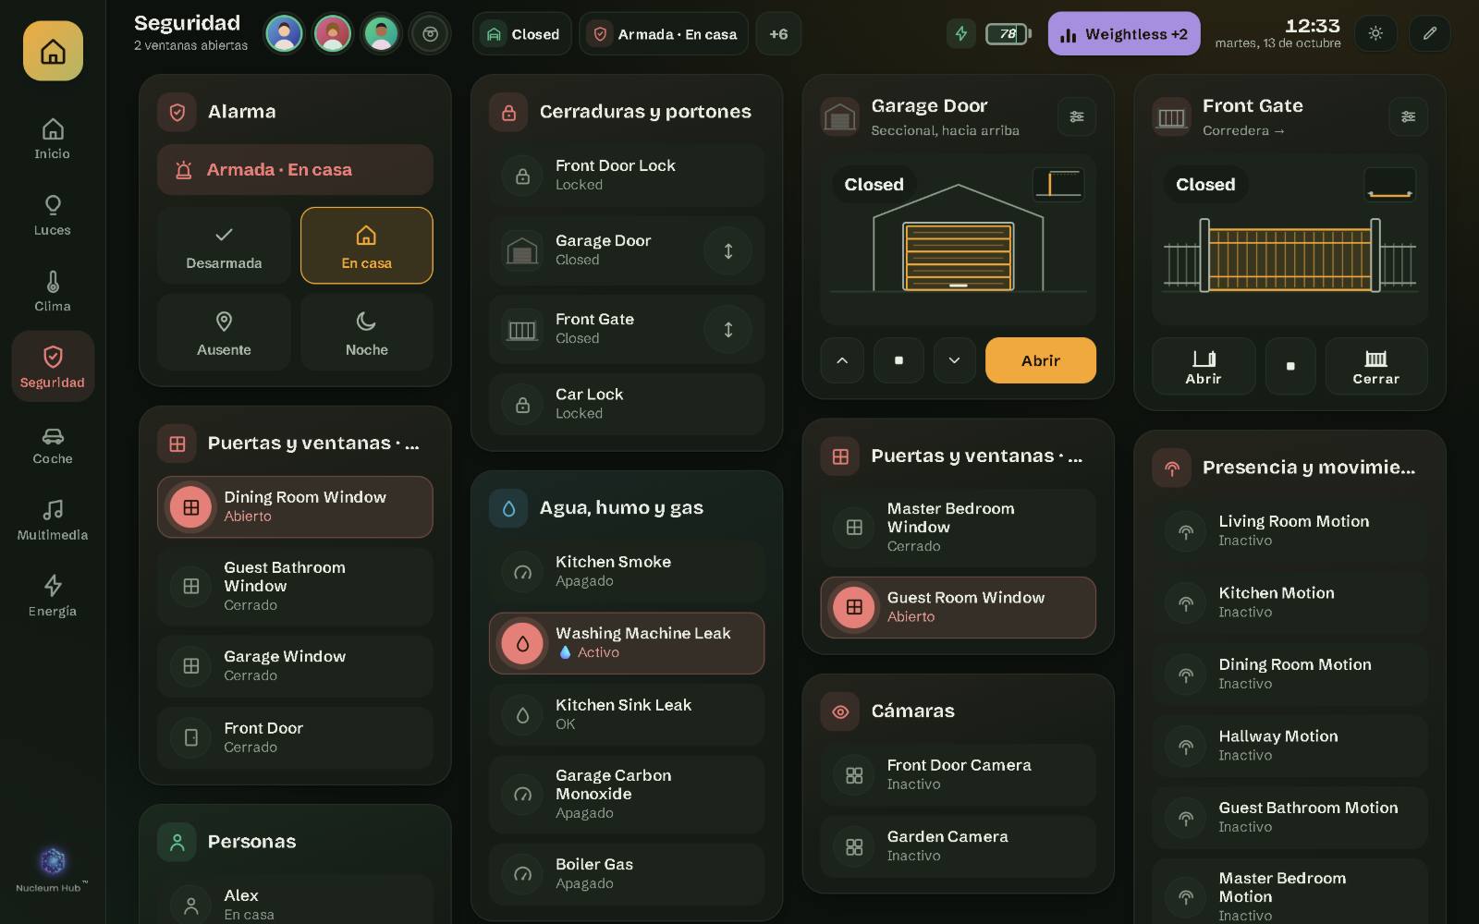This screenshot has height=924, width=1479.
Task: Click the Armada · En casa alarm status bar
Action: (295, 170)
